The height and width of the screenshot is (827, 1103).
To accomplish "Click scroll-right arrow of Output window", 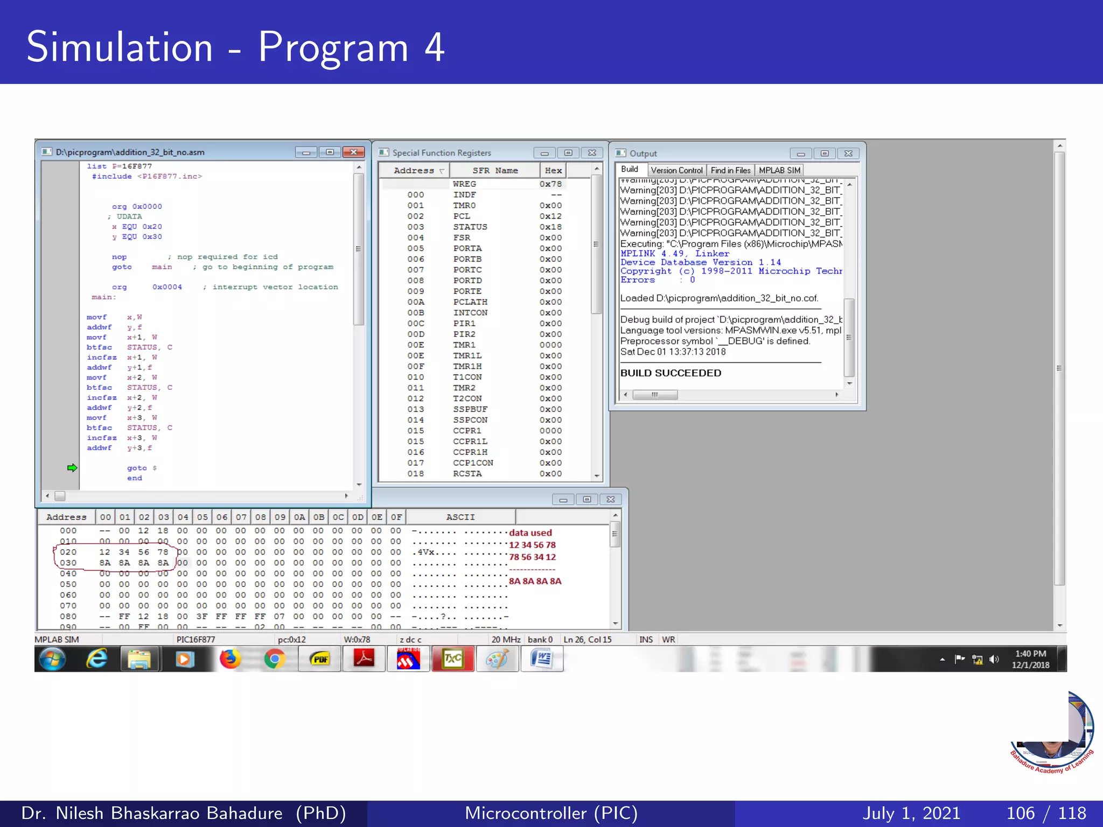I will point(837,395).
